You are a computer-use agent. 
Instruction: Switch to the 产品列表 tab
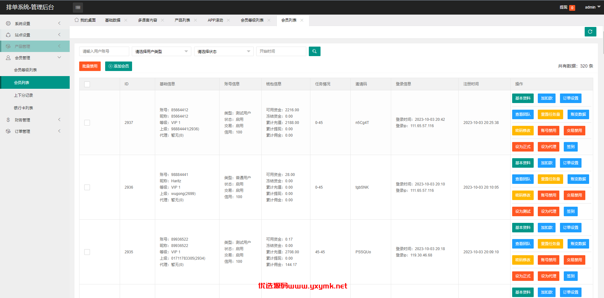tap(182, 20)
